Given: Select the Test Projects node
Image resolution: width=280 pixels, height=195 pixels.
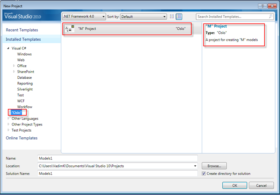Looking at the screenshot, I should [x=21, y=130].
